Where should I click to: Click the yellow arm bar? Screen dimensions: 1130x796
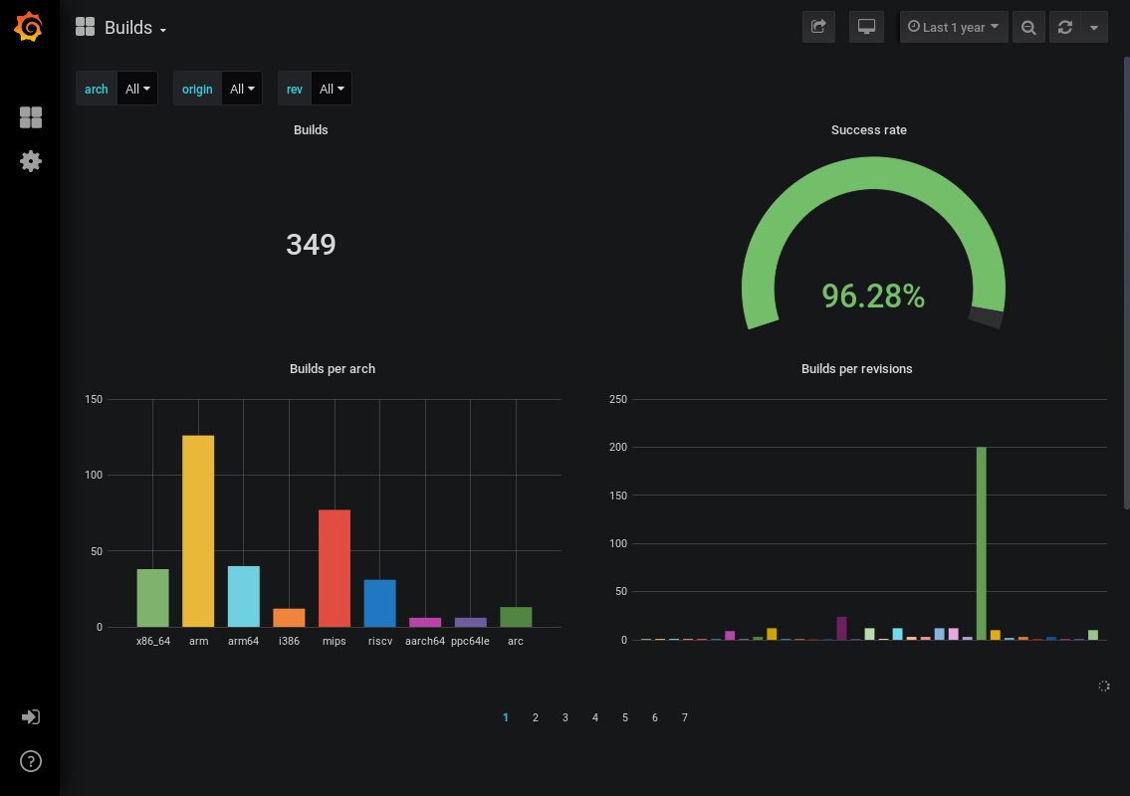tap(198, 531)
